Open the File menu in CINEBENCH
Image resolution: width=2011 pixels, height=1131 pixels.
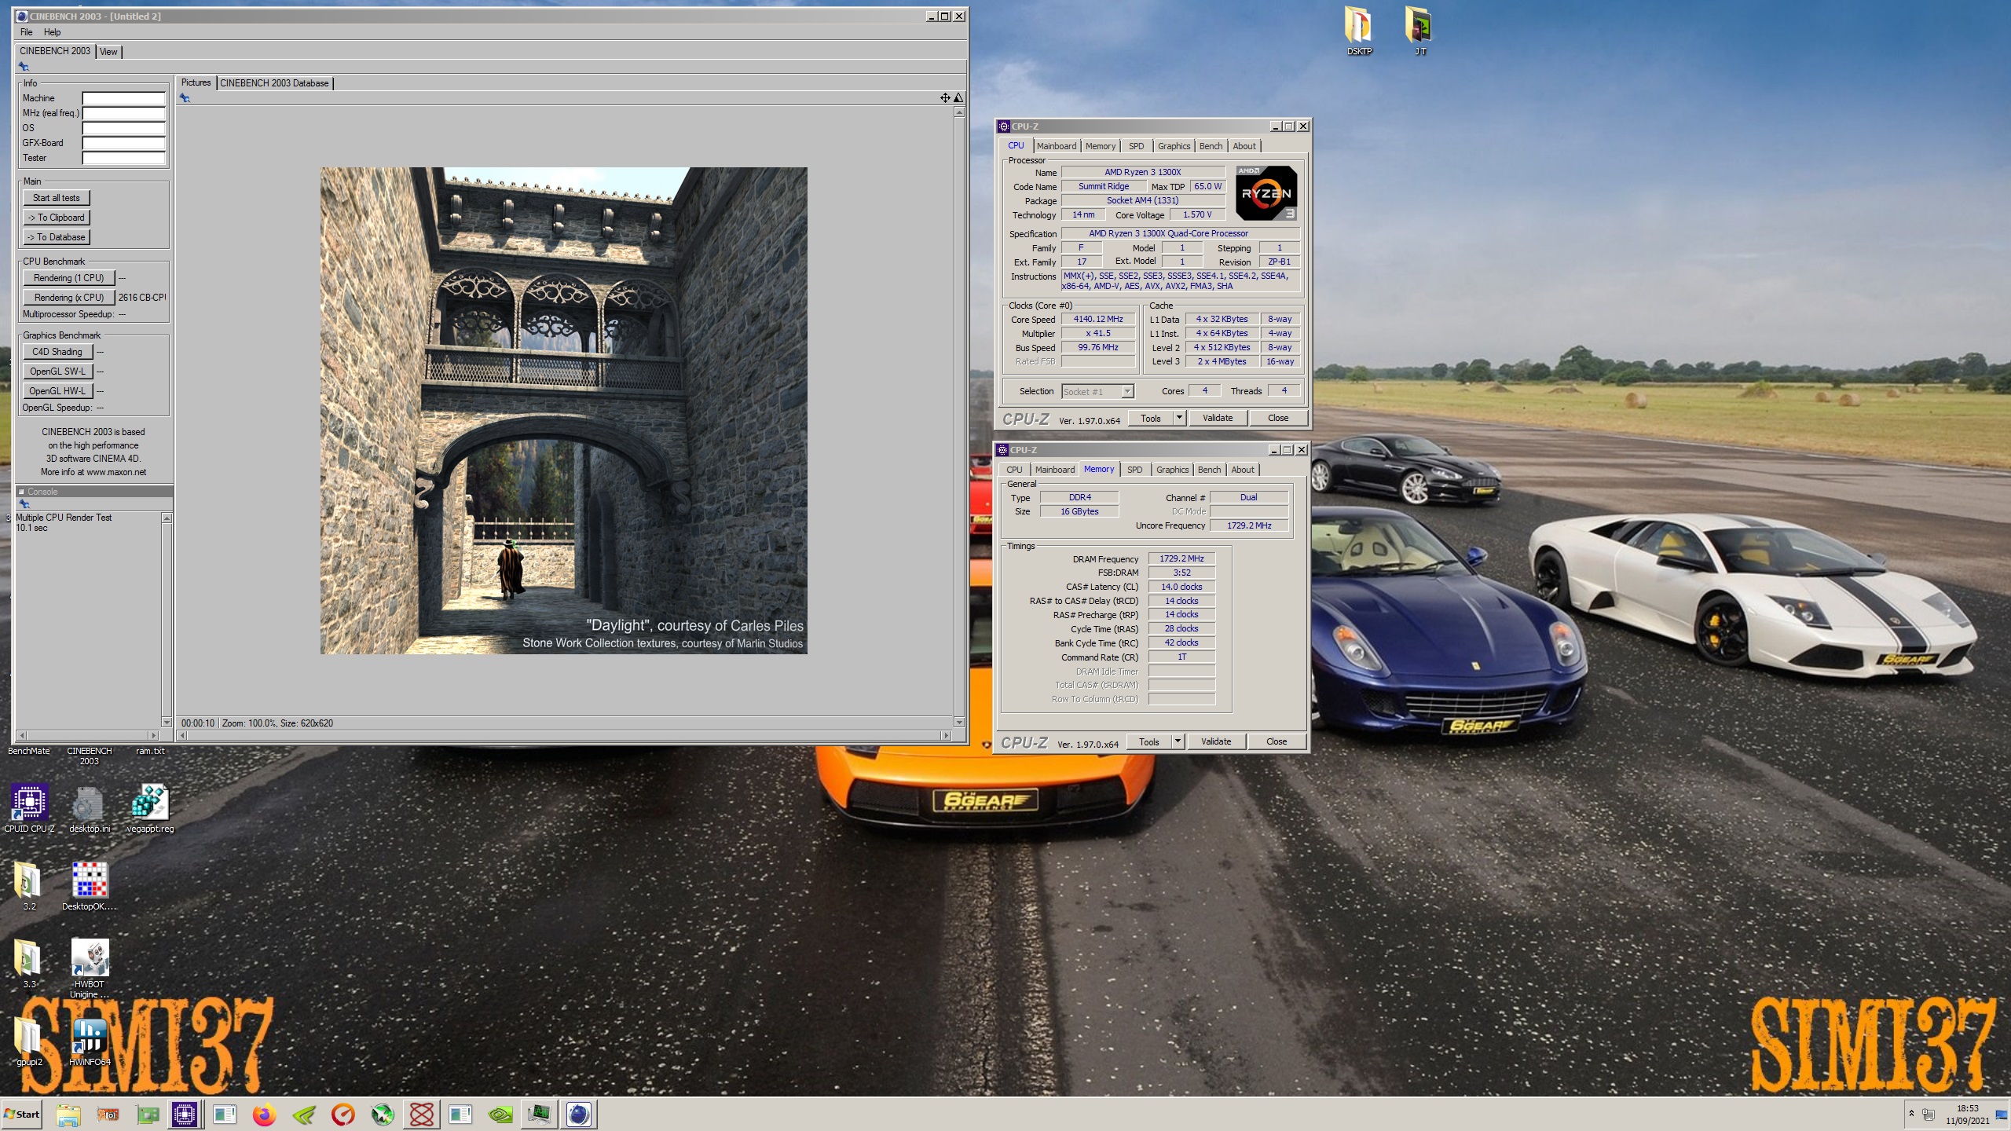point(27,32)
